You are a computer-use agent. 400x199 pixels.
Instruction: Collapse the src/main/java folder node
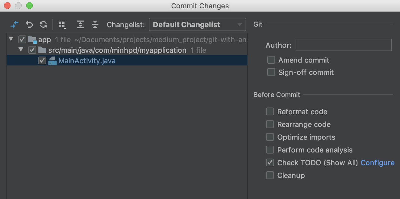coord(21,50)
